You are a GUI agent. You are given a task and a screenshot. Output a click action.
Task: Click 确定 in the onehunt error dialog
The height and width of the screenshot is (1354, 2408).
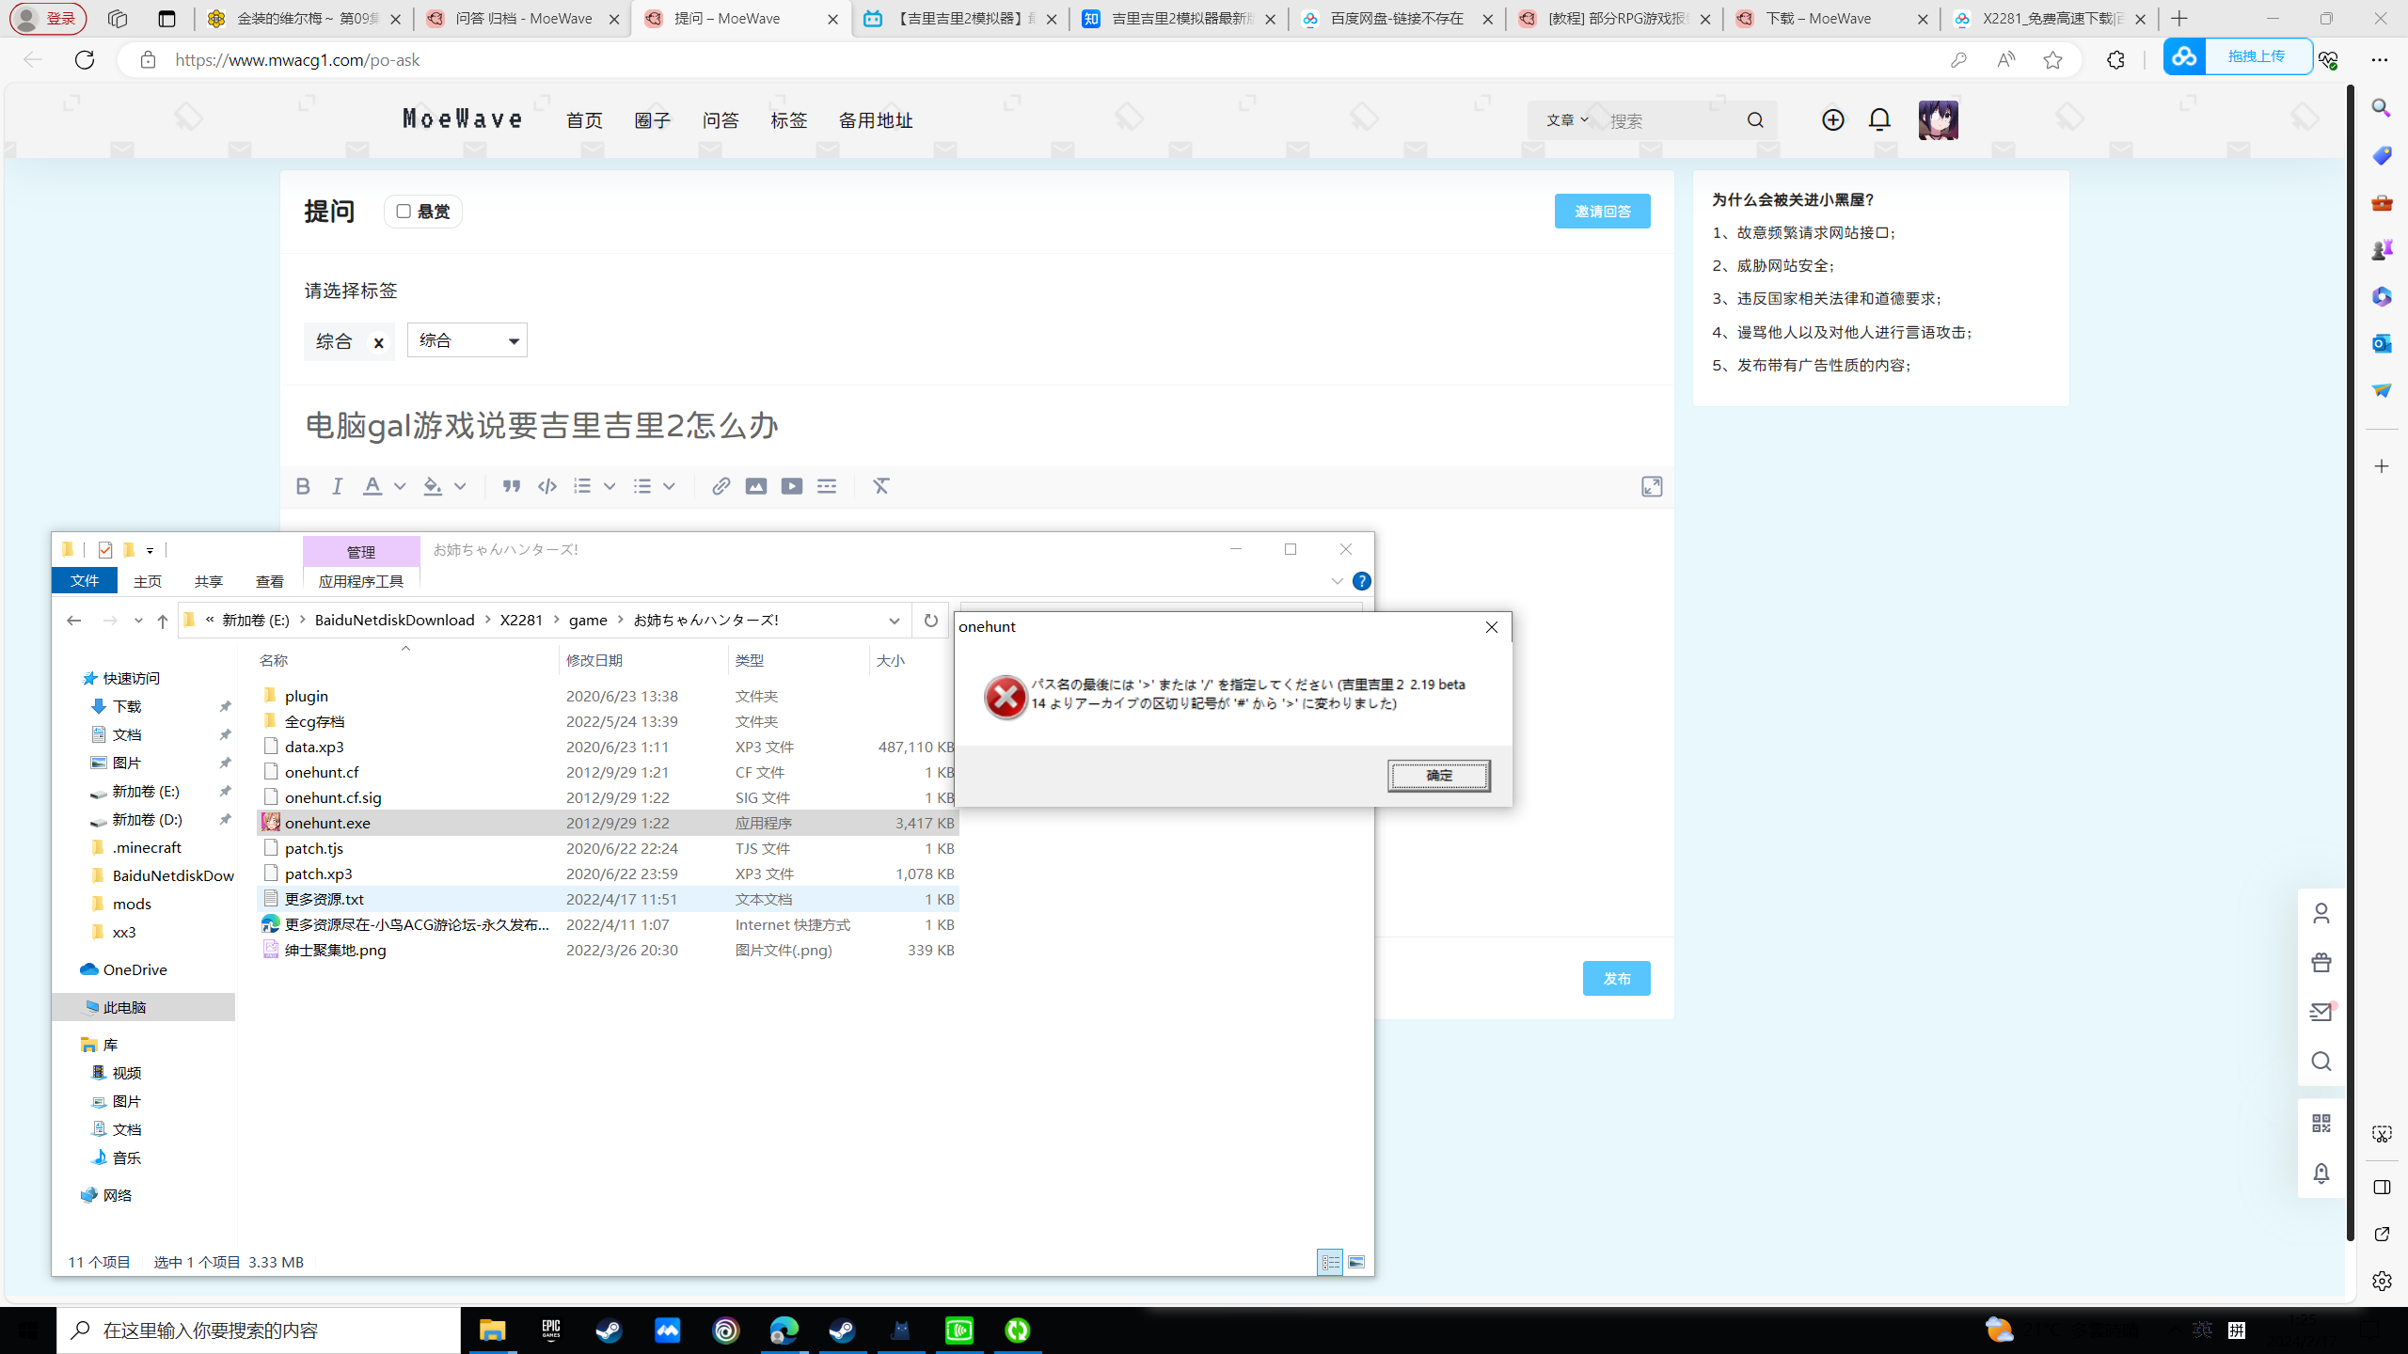(x=1439, y=776)
